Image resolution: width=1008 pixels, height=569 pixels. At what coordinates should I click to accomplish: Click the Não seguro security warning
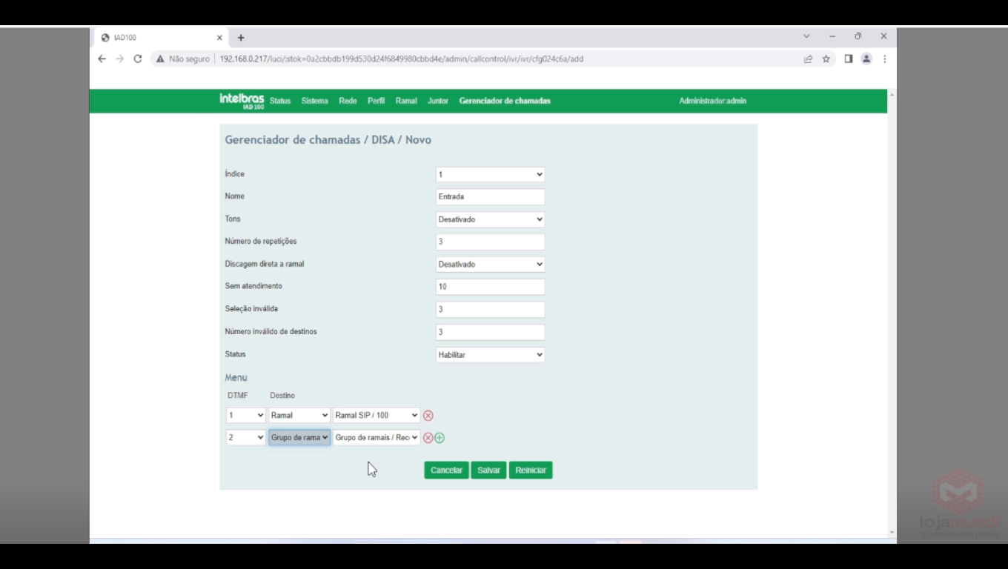182,59
